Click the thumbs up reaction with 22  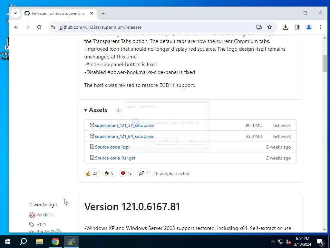(x=92, y=173)
